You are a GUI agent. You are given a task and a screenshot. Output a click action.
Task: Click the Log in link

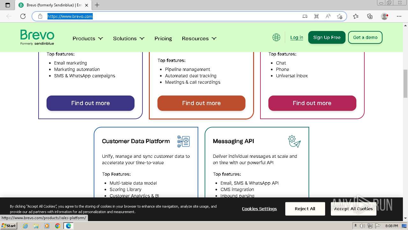[x=296, y=37]
